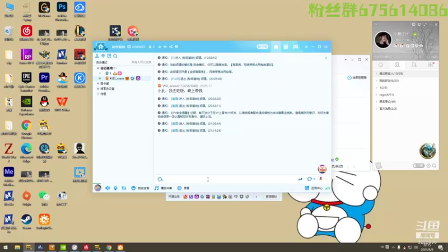This screenshot has width=448, height=252.
Task: Open the Epic Games Launcher desktop icon
Action: pyautogui.click(x=26, y=82)
